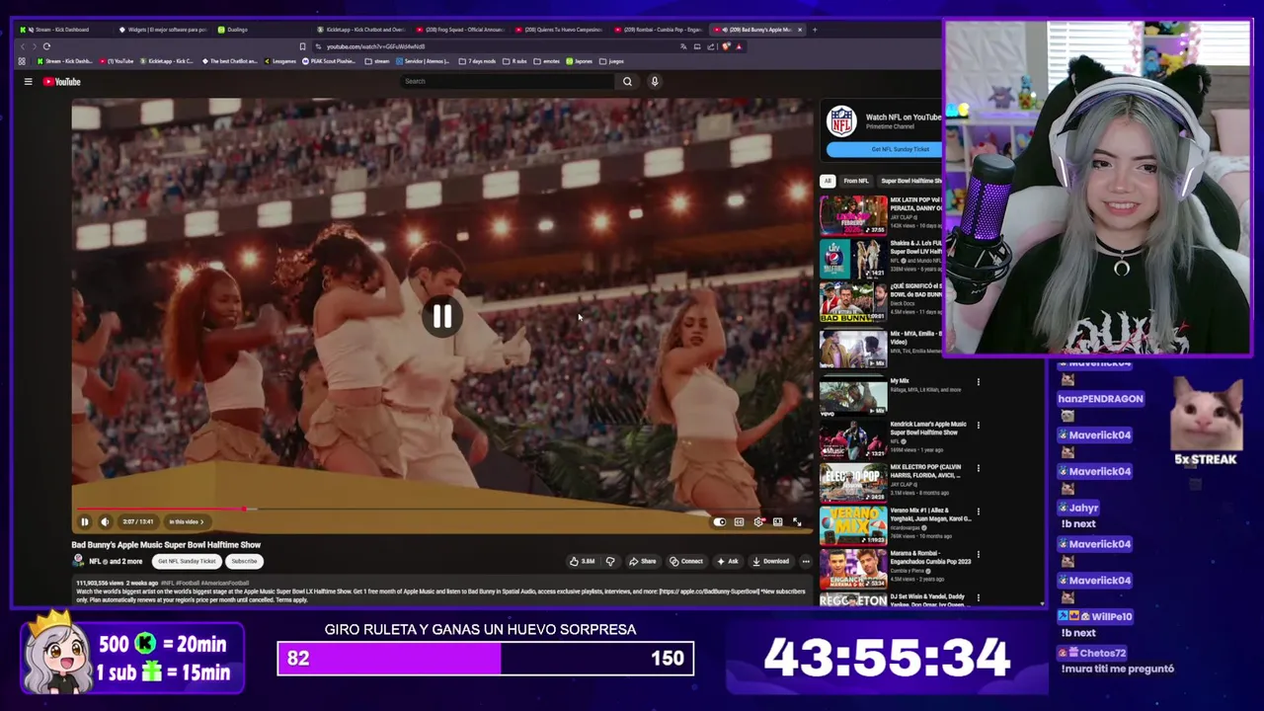Select the 'All' filter chip
Screen dimensions: 1264x711
(x=828, y=181)
